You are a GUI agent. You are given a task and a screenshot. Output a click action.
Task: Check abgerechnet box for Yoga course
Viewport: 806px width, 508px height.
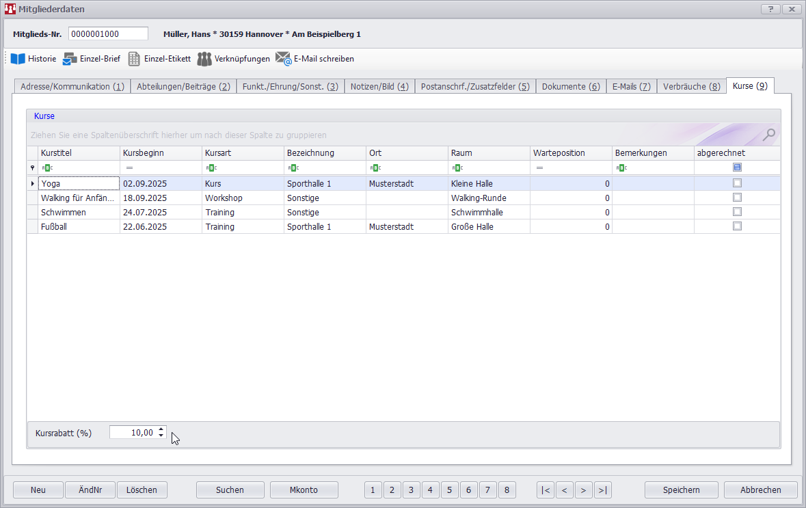[737, 183]
